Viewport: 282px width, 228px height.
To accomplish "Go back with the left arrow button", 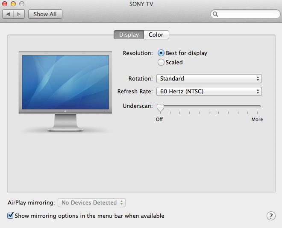I will pyautogui.click(x=8, y=14).
